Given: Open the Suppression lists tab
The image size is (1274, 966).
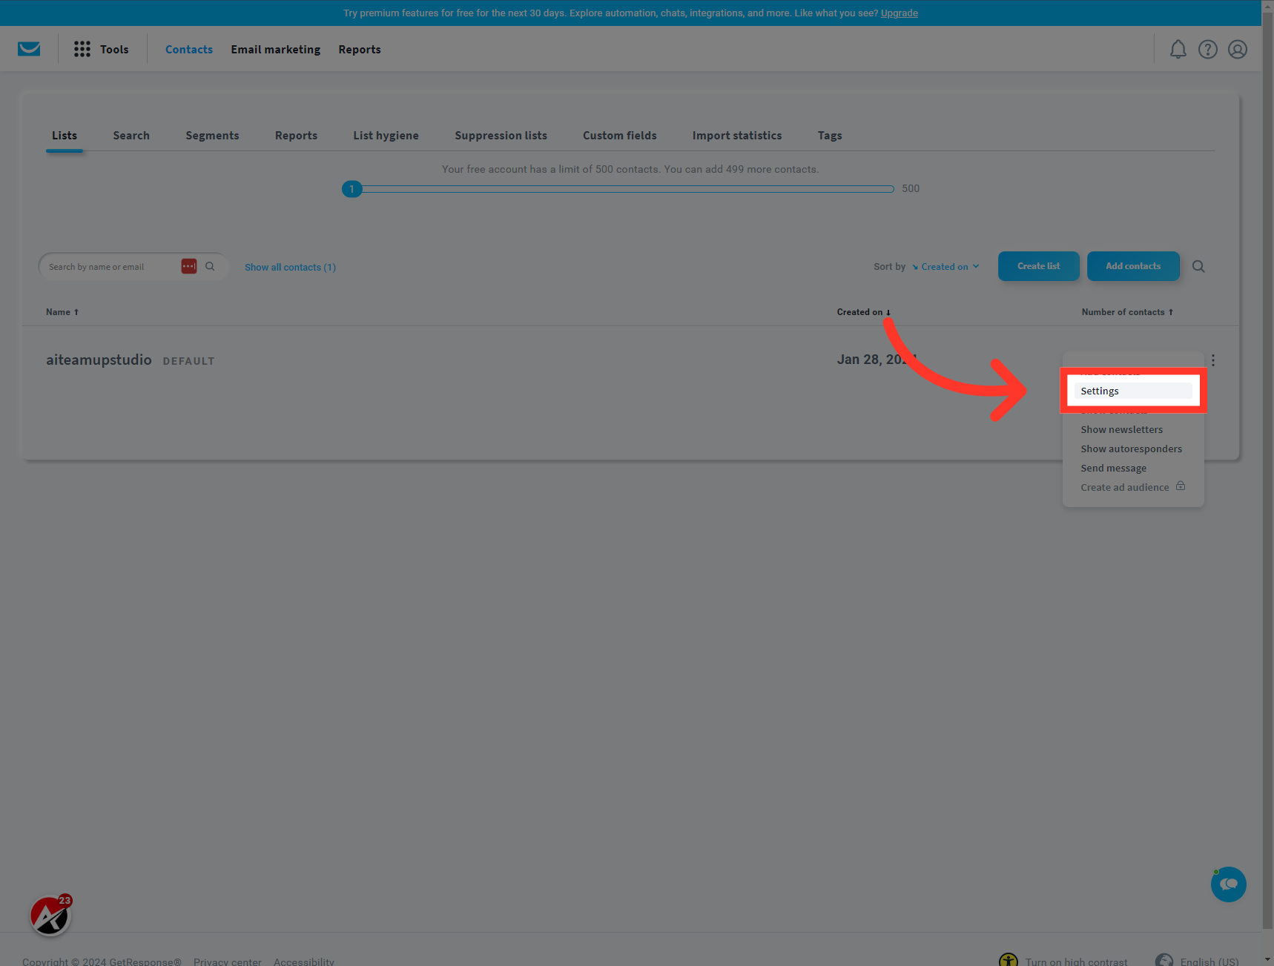Looking at the screenshot, I should click(x=501, y=136).
